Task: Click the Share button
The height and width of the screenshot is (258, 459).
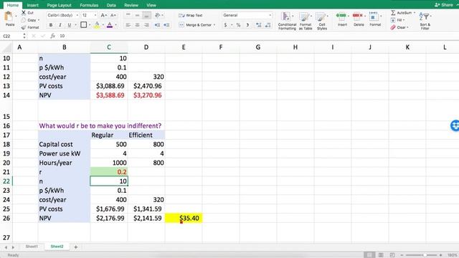Action: click(444, 5)
